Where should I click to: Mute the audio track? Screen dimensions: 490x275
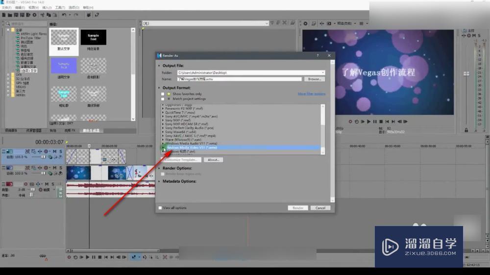click(47, 184)
